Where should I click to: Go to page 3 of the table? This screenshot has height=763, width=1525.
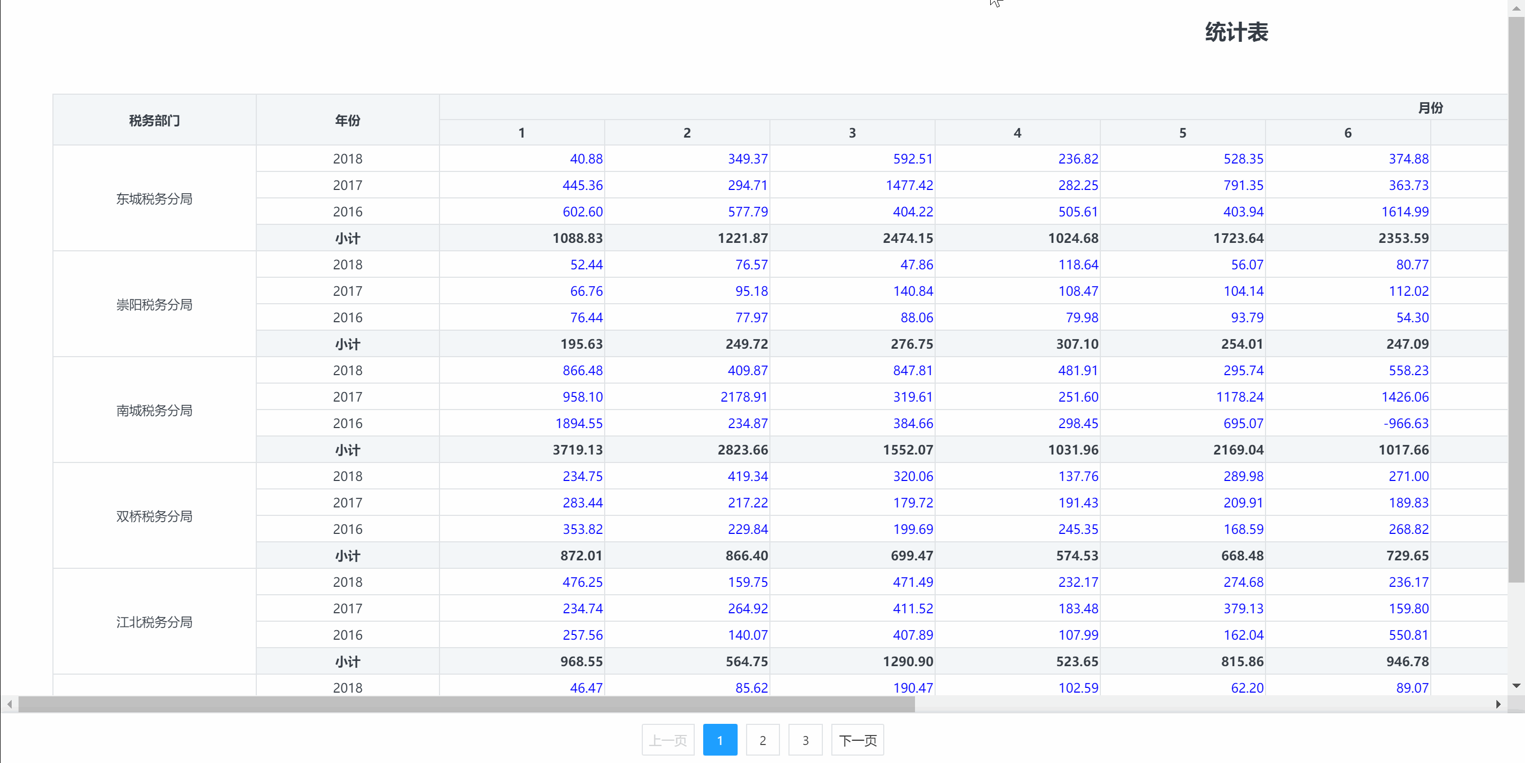[805, 740]
